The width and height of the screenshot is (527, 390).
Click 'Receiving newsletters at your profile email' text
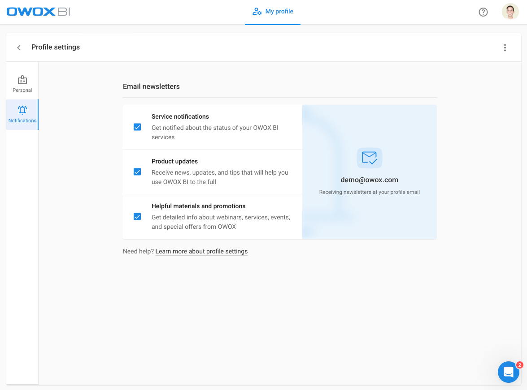coord(369,192)
